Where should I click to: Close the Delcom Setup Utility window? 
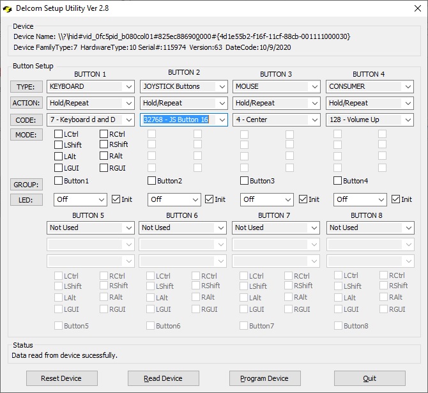(417, 8)
